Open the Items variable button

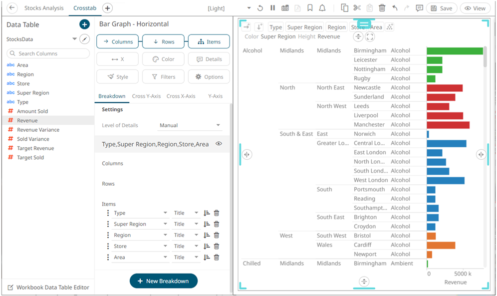tap(209, 41)
